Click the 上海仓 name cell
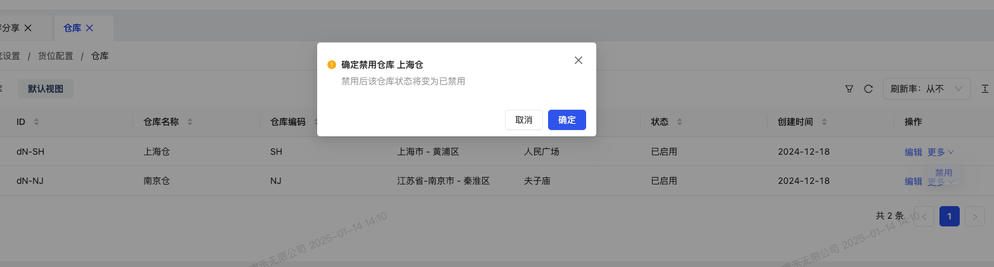The height and width of the screenshot is (267, 994). click(x=157, y=152)
